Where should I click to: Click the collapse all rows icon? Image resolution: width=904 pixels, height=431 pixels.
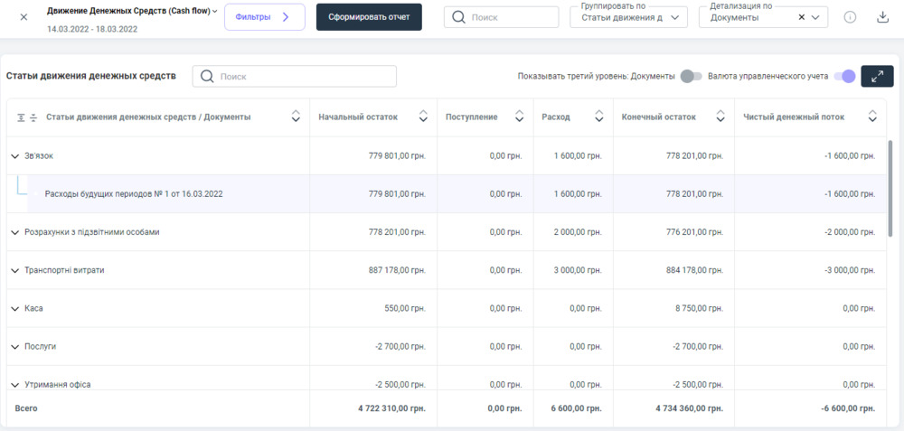pos(33,117)
